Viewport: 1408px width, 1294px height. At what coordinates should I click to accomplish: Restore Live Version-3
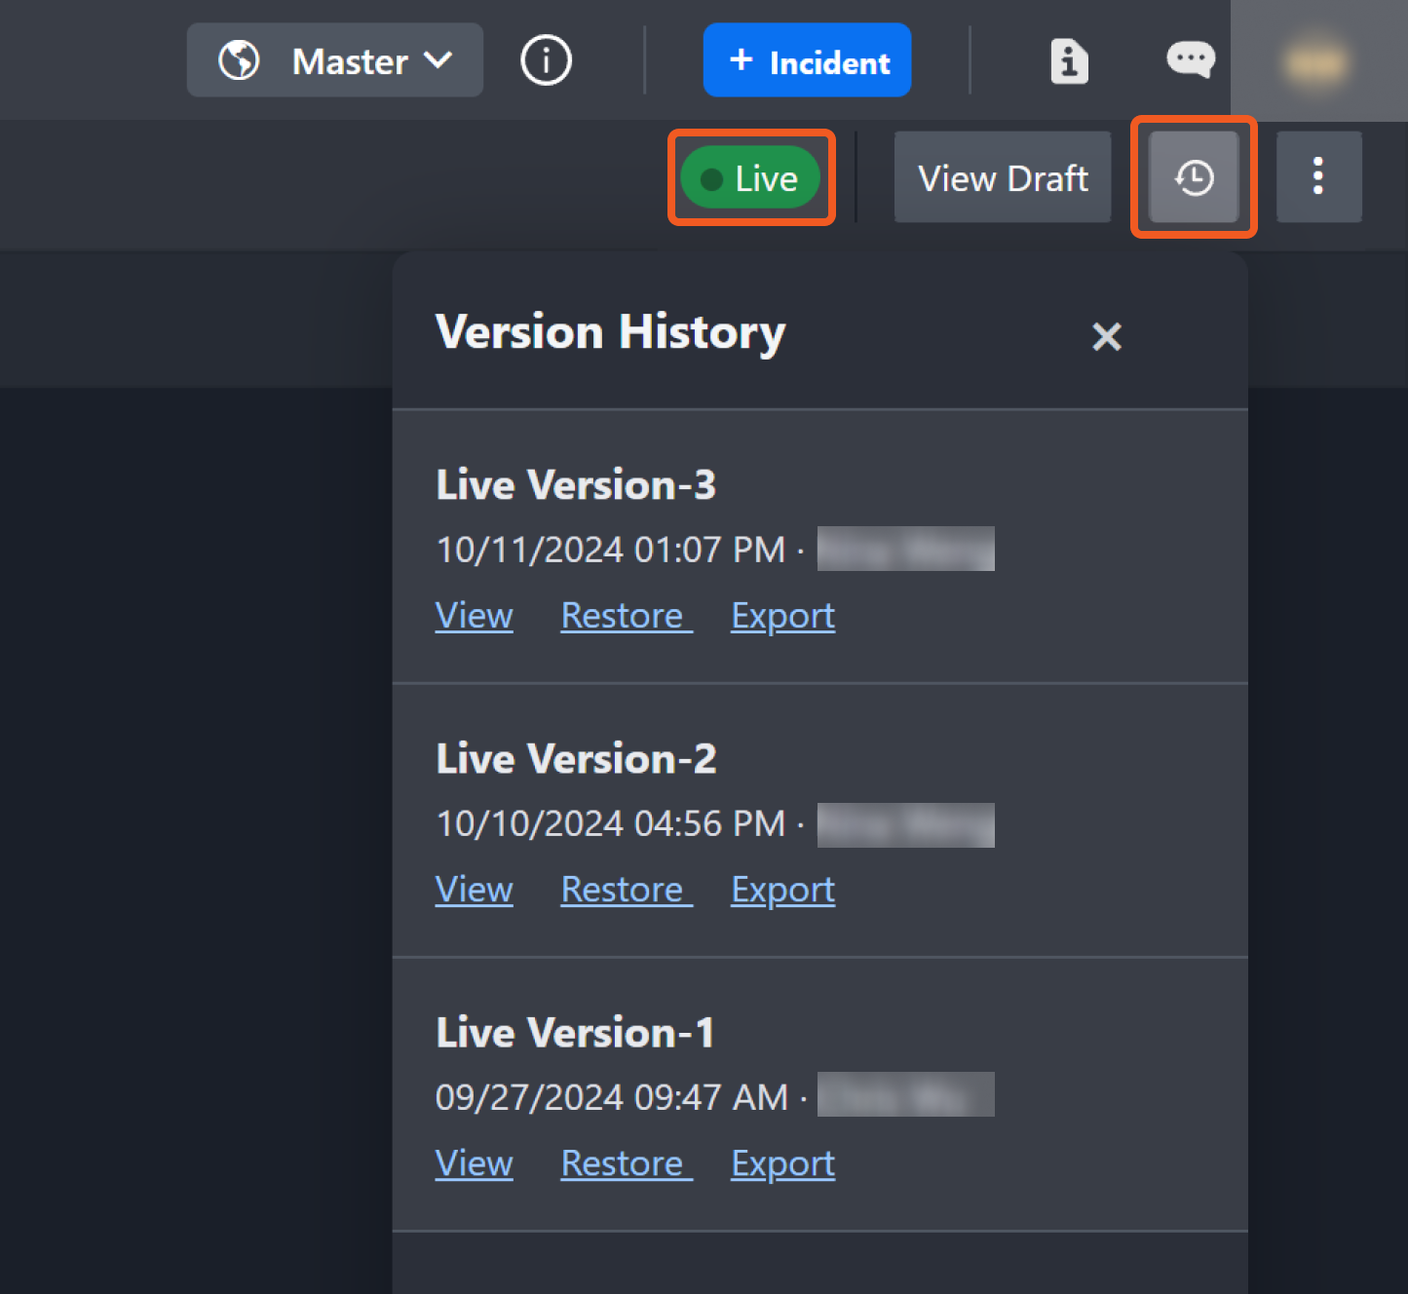click(626, 616)
